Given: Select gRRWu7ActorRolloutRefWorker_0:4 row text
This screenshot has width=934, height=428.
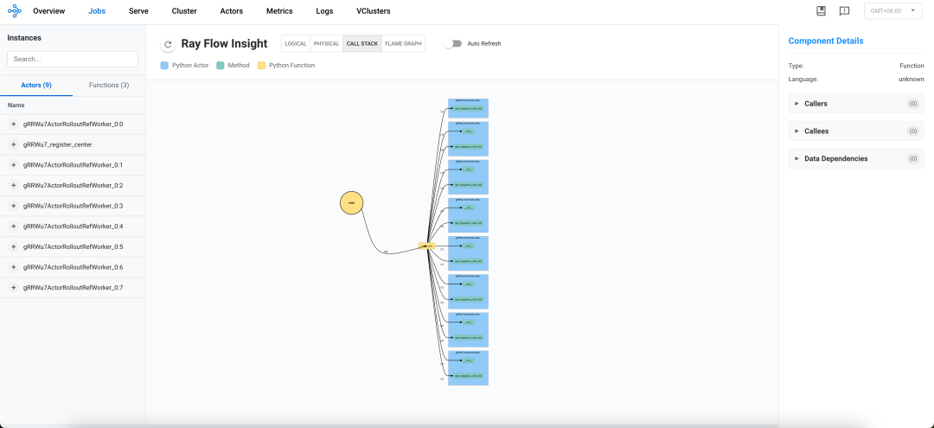Looking at the screenshot, I should coord(73,227).
